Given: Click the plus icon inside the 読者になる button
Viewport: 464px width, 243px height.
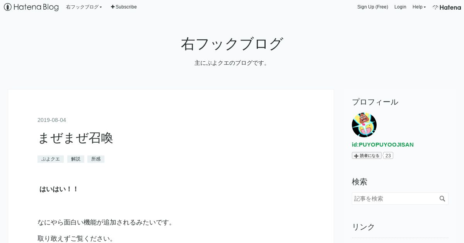Looking at the screenshot, I should (x=356, y=156).
